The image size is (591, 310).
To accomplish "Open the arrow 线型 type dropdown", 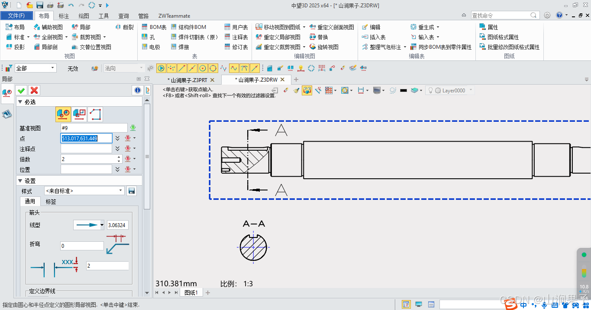I will [x=102, y=225].
